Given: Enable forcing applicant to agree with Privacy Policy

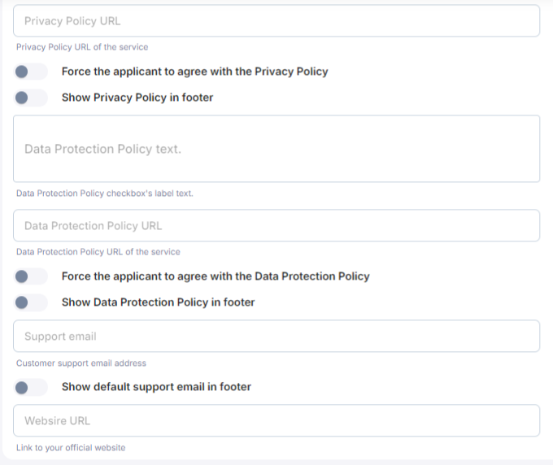Looking at the screenshot, I should click(32, 72).
